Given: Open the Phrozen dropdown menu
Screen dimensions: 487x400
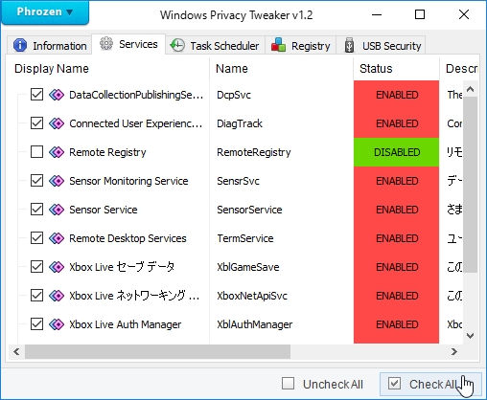Looking at the screenshot, I should tap(45, 11).
